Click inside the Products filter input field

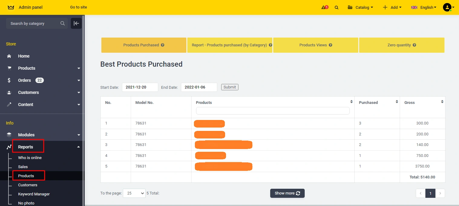pos(273,111)
